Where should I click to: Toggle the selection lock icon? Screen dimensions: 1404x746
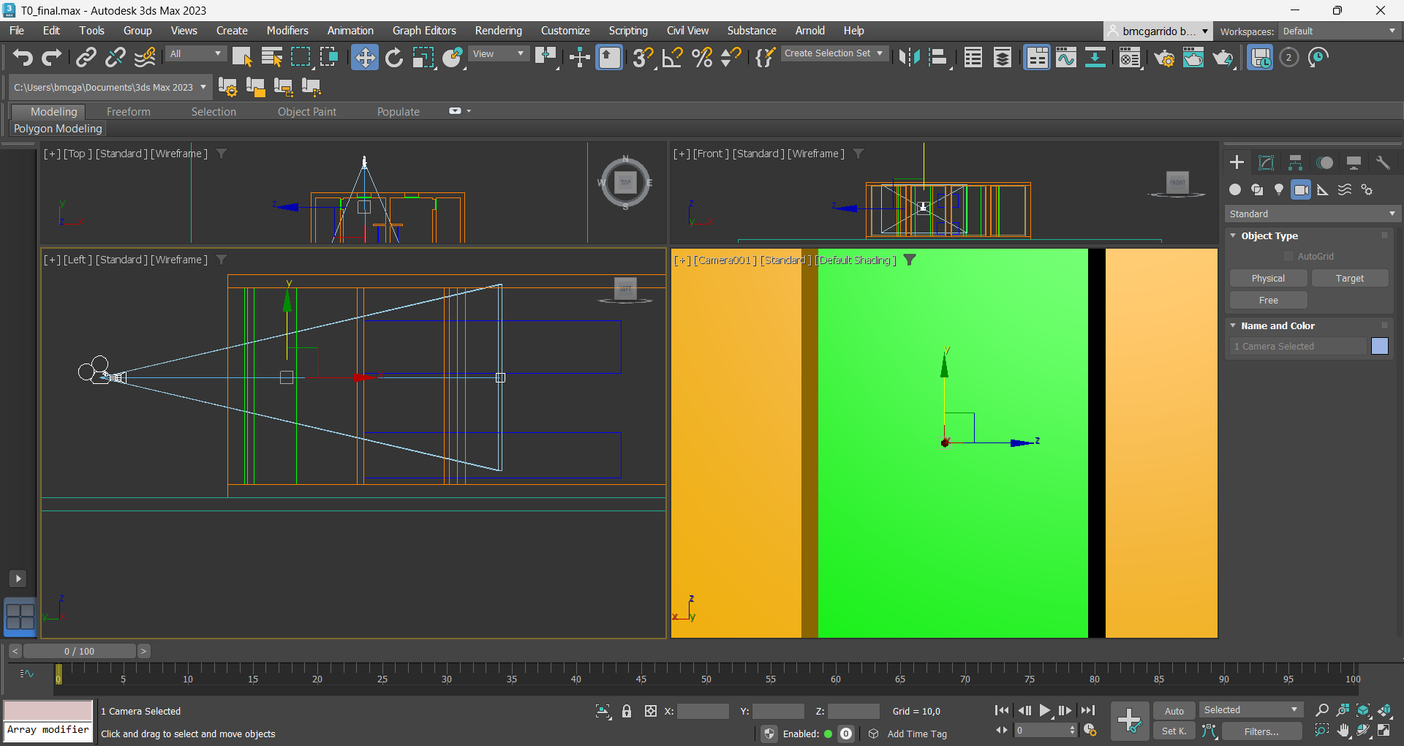627,711
